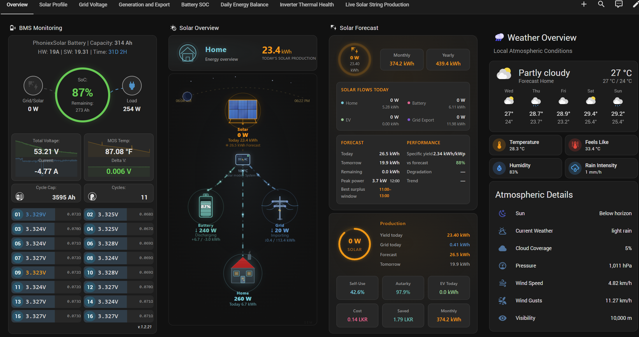
Task: Click the Battery discharging 240 W label
Action: [x=206, y=230]
